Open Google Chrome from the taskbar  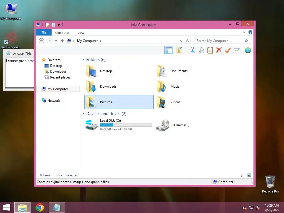pos(40,207)
